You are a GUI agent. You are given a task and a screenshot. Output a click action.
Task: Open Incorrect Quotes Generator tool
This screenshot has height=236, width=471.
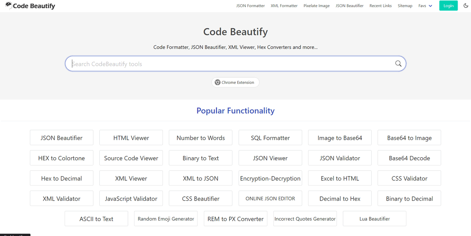(305, 219)
